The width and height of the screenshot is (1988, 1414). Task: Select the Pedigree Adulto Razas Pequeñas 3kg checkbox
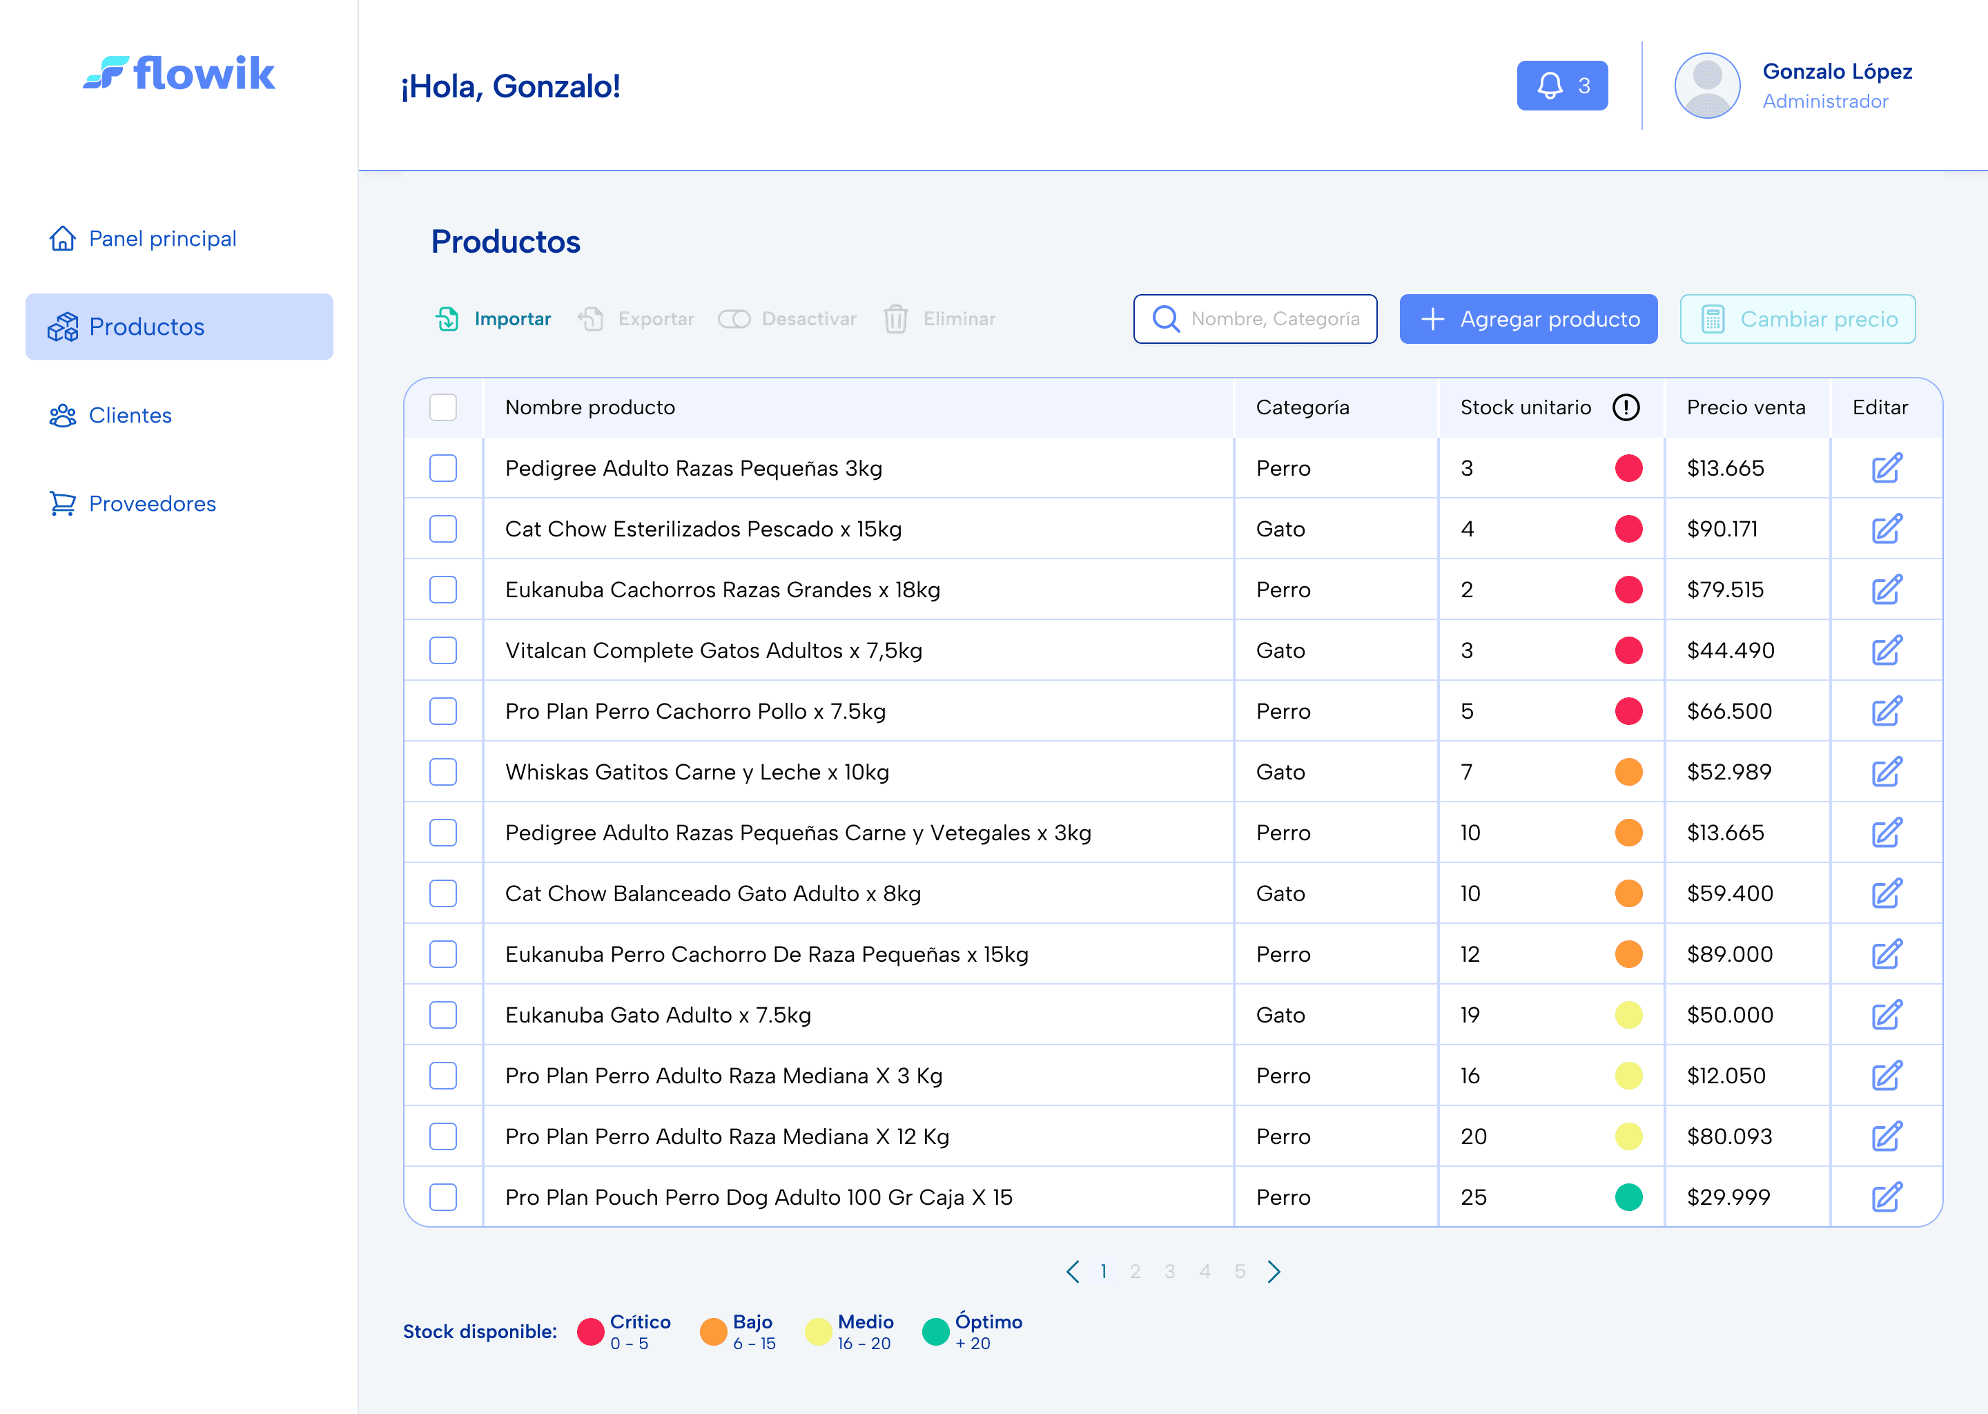pyautogui.click(x=443, y=468)
